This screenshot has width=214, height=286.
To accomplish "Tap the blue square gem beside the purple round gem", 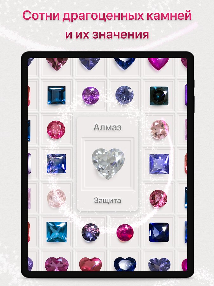I will click(57, 95).
